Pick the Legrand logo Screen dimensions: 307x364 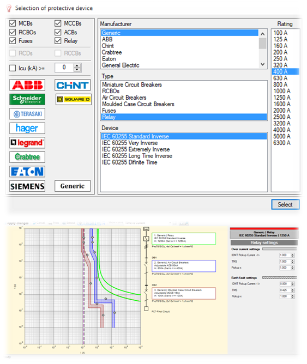(x=27, y=143)
